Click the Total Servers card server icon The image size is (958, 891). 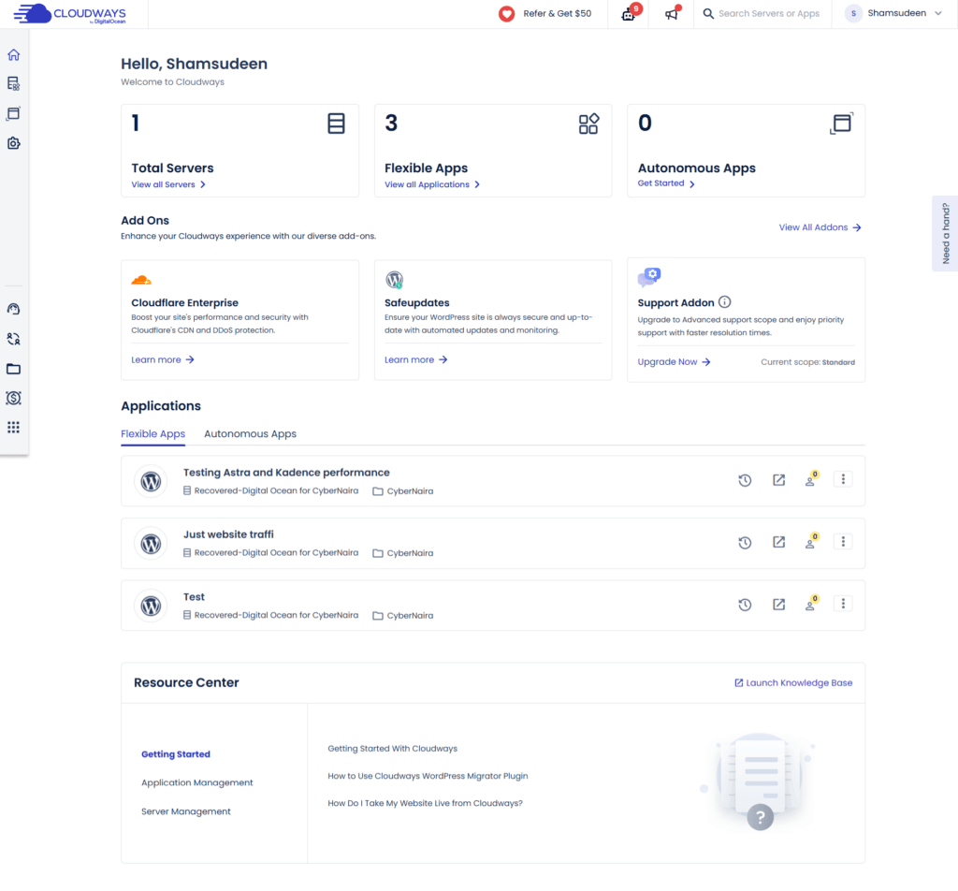(x=336, y=124)
